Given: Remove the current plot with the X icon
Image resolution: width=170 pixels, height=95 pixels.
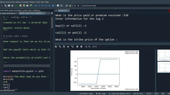Looking at the screenshot, I should [x=68, y=47].
